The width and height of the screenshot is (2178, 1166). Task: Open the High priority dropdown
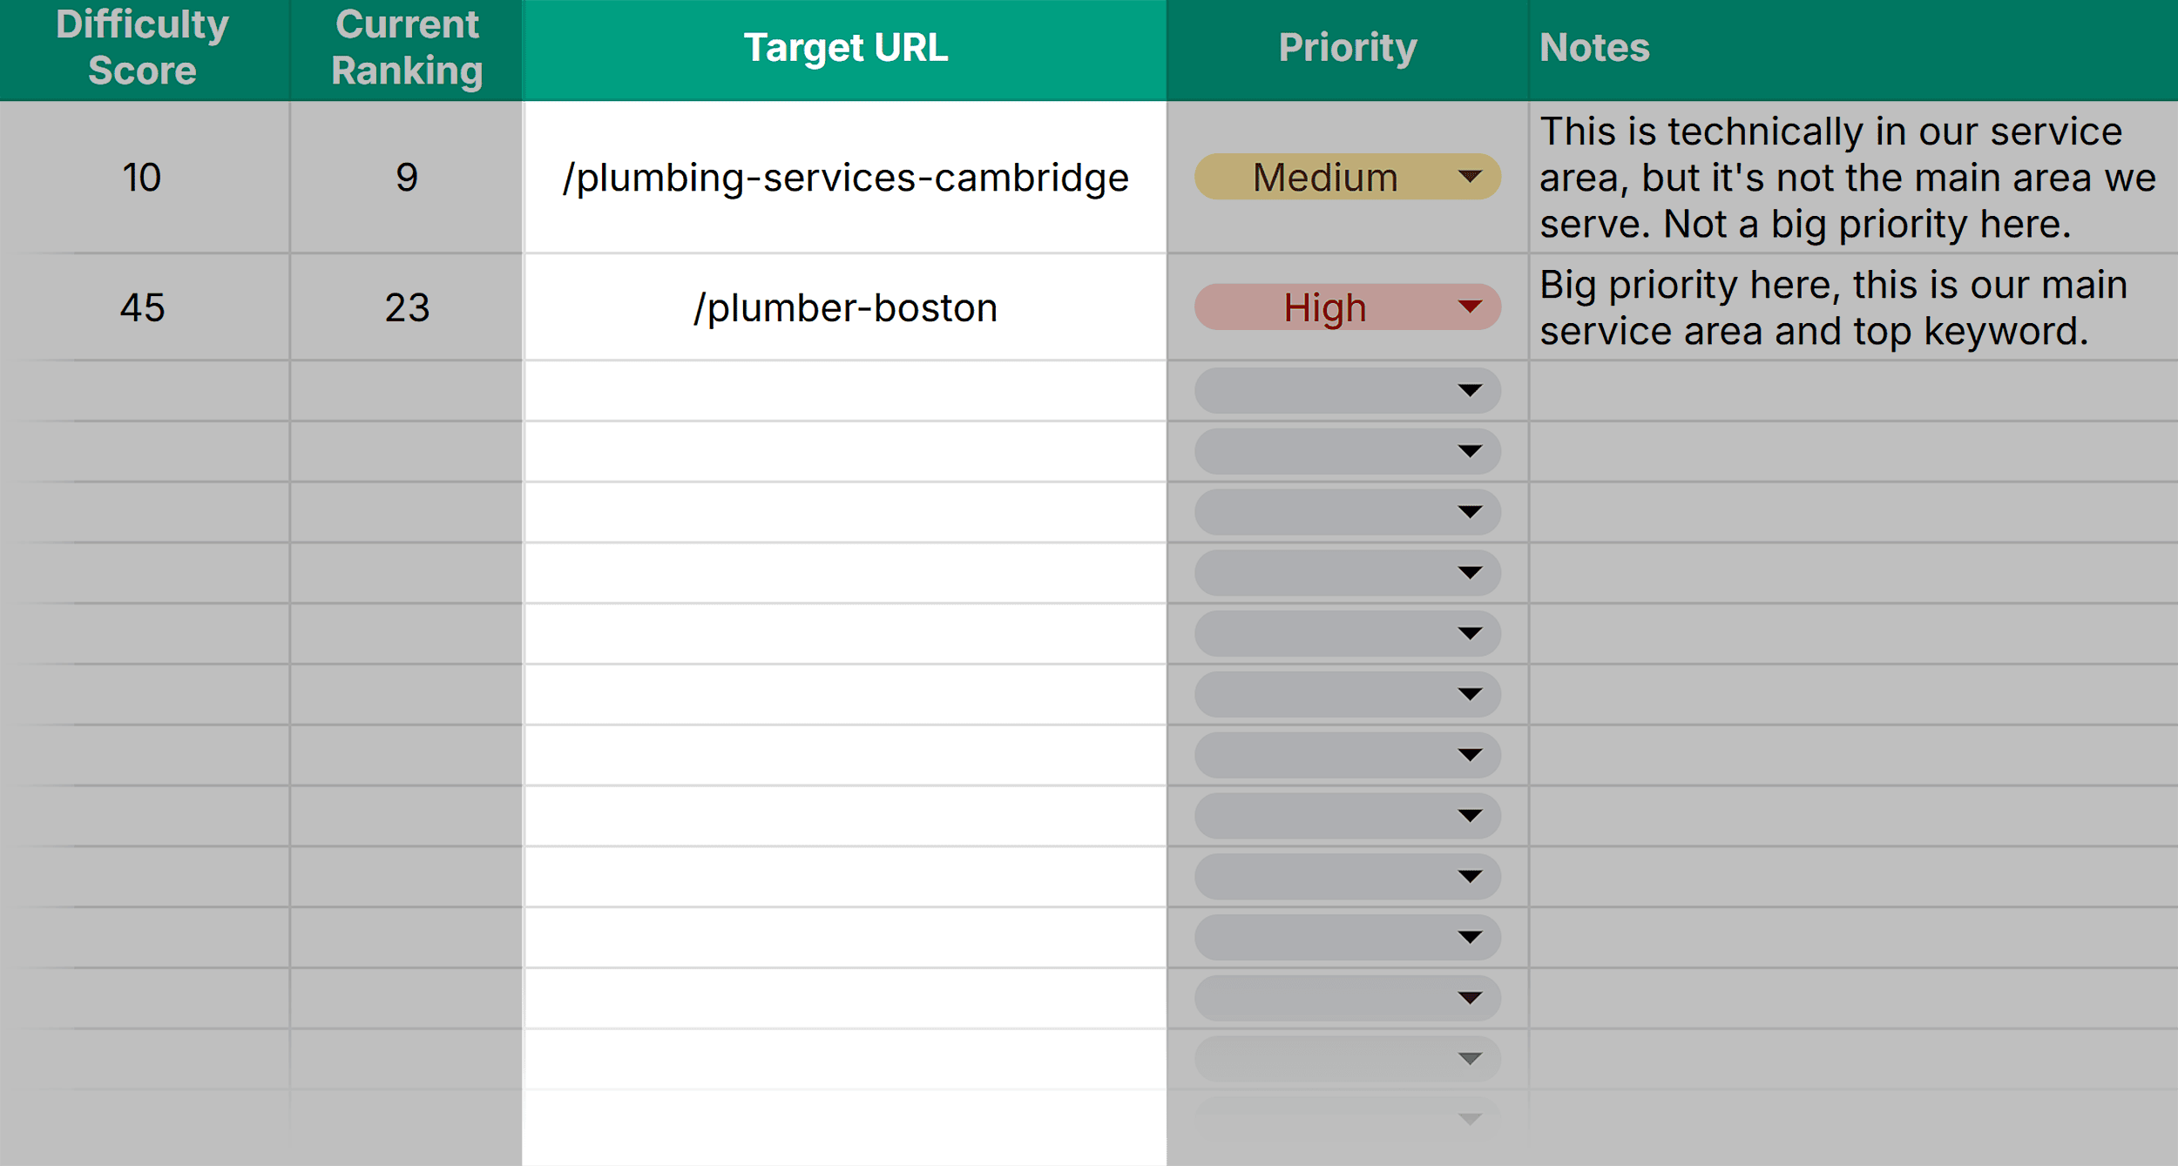coord(1347,307)
